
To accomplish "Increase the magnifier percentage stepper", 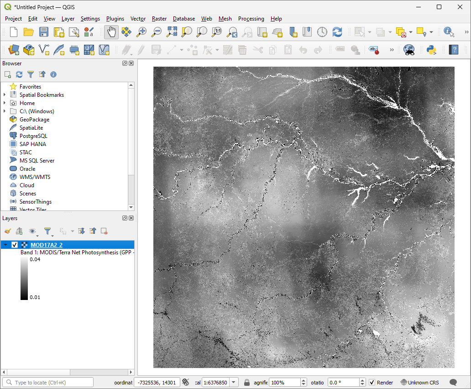I will point(304,380).
